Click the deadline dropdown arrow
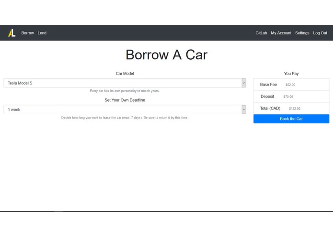The height and width of the screenshot is (236, 333). click(244, 109)
